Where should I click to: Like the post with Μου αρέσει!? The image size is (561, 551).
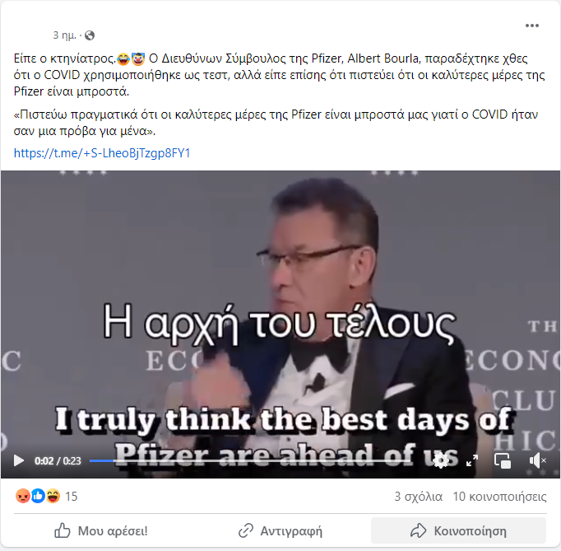101,531
